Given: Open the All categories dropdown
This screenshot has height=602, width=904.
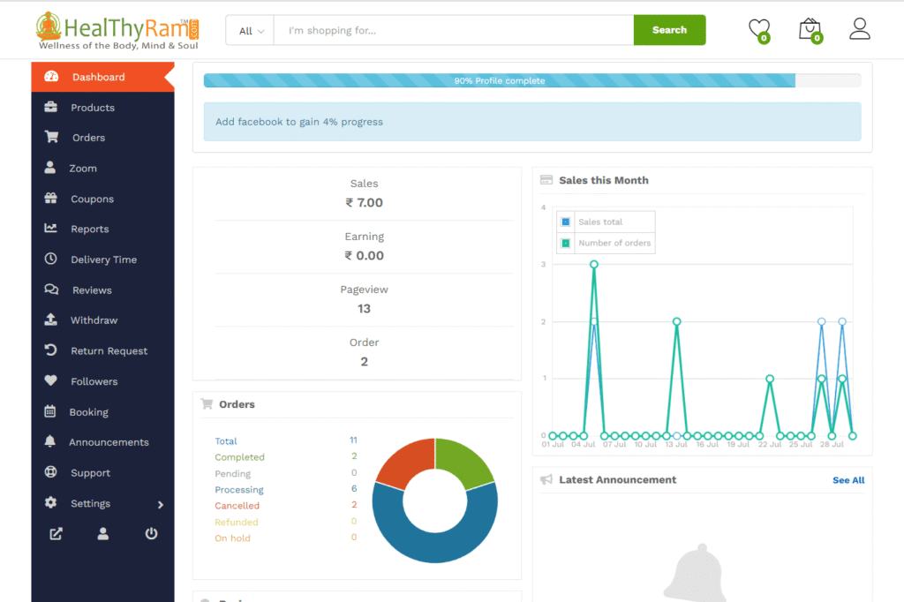Looking at the screenshot, I should [252, 31].
